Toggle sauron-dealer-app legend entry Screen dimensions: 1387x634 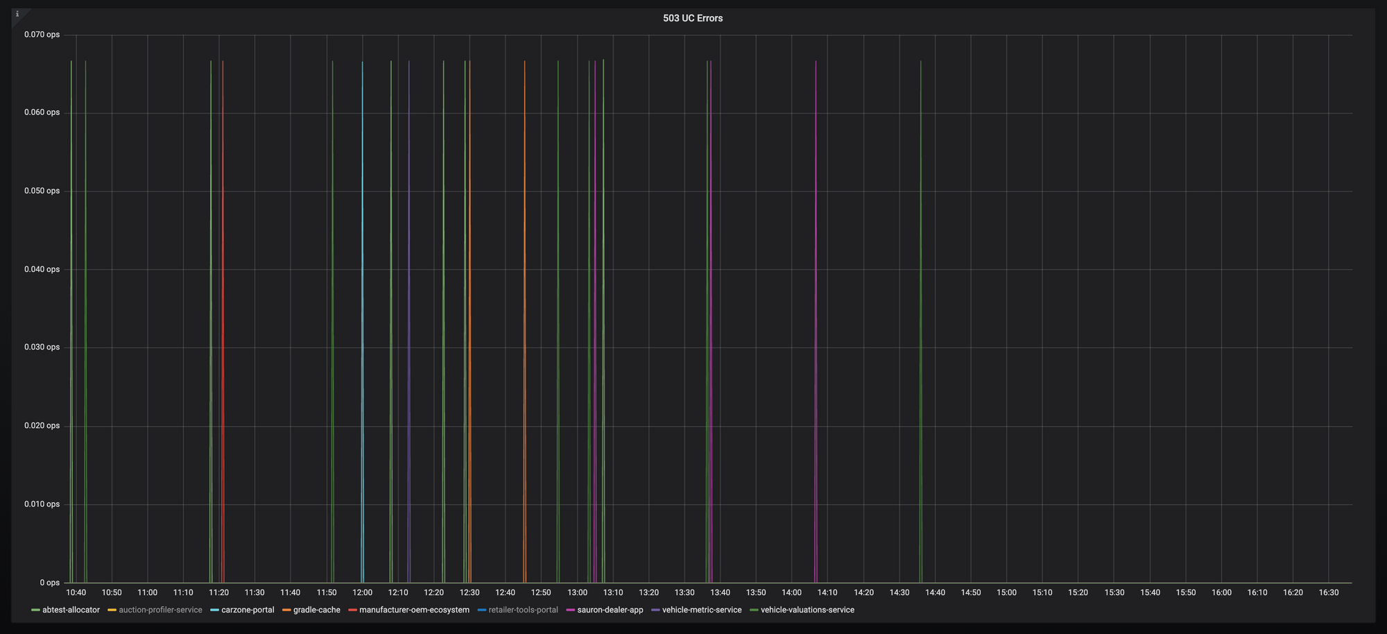tap(610, 610)
